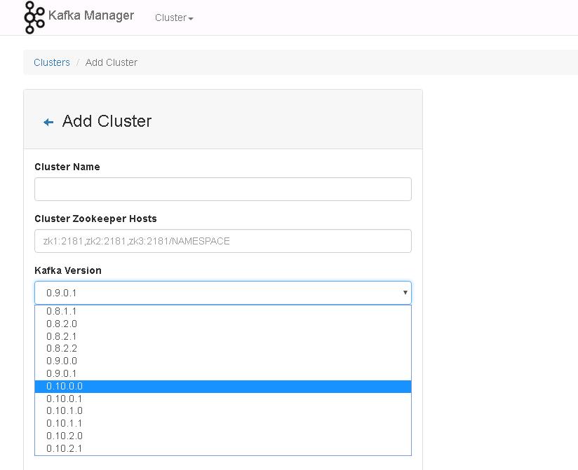Click the back arrow on Add Cluster

click(x=47, y=121)
